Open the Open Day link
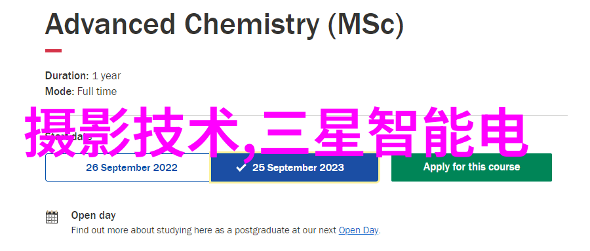The image size is (590, 251). pyautogui.click(x=359, y=230)
